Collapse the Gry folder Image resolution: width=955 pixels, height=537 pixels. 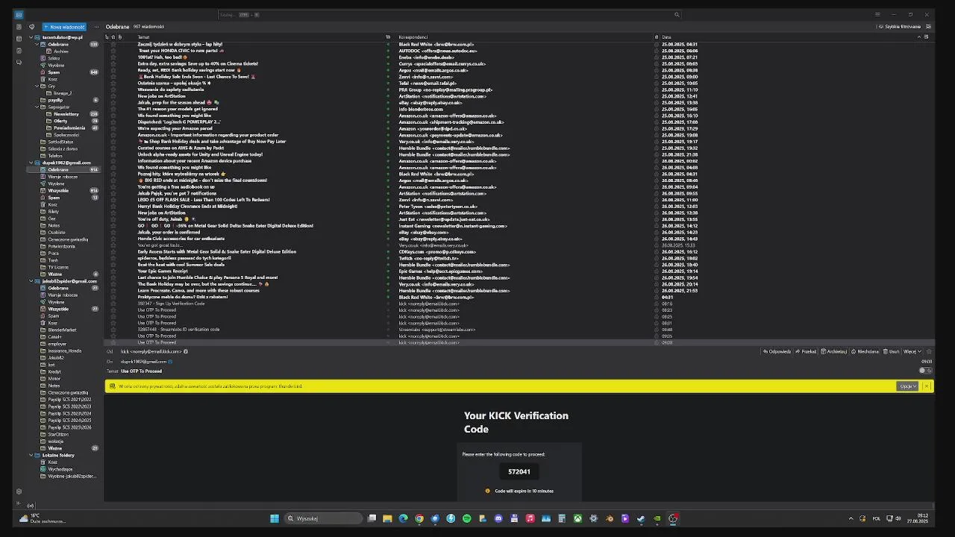pos(37,87)
